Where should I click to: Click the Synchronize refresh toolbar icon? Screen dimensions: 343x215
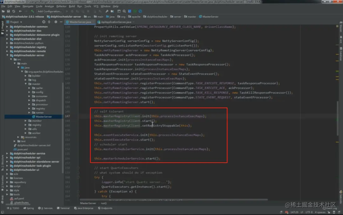[x=14, y=11]
